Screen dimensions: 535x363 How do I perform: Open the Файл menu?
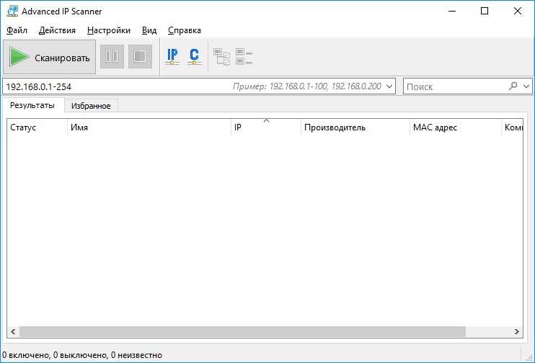pos(17,30)
